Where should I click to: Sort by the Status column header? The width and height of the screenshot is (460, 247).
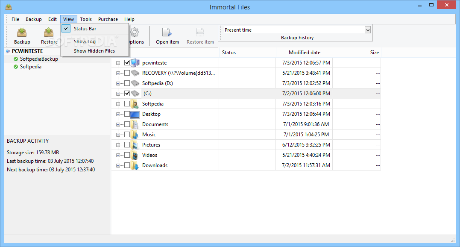(x=247, y=53)
